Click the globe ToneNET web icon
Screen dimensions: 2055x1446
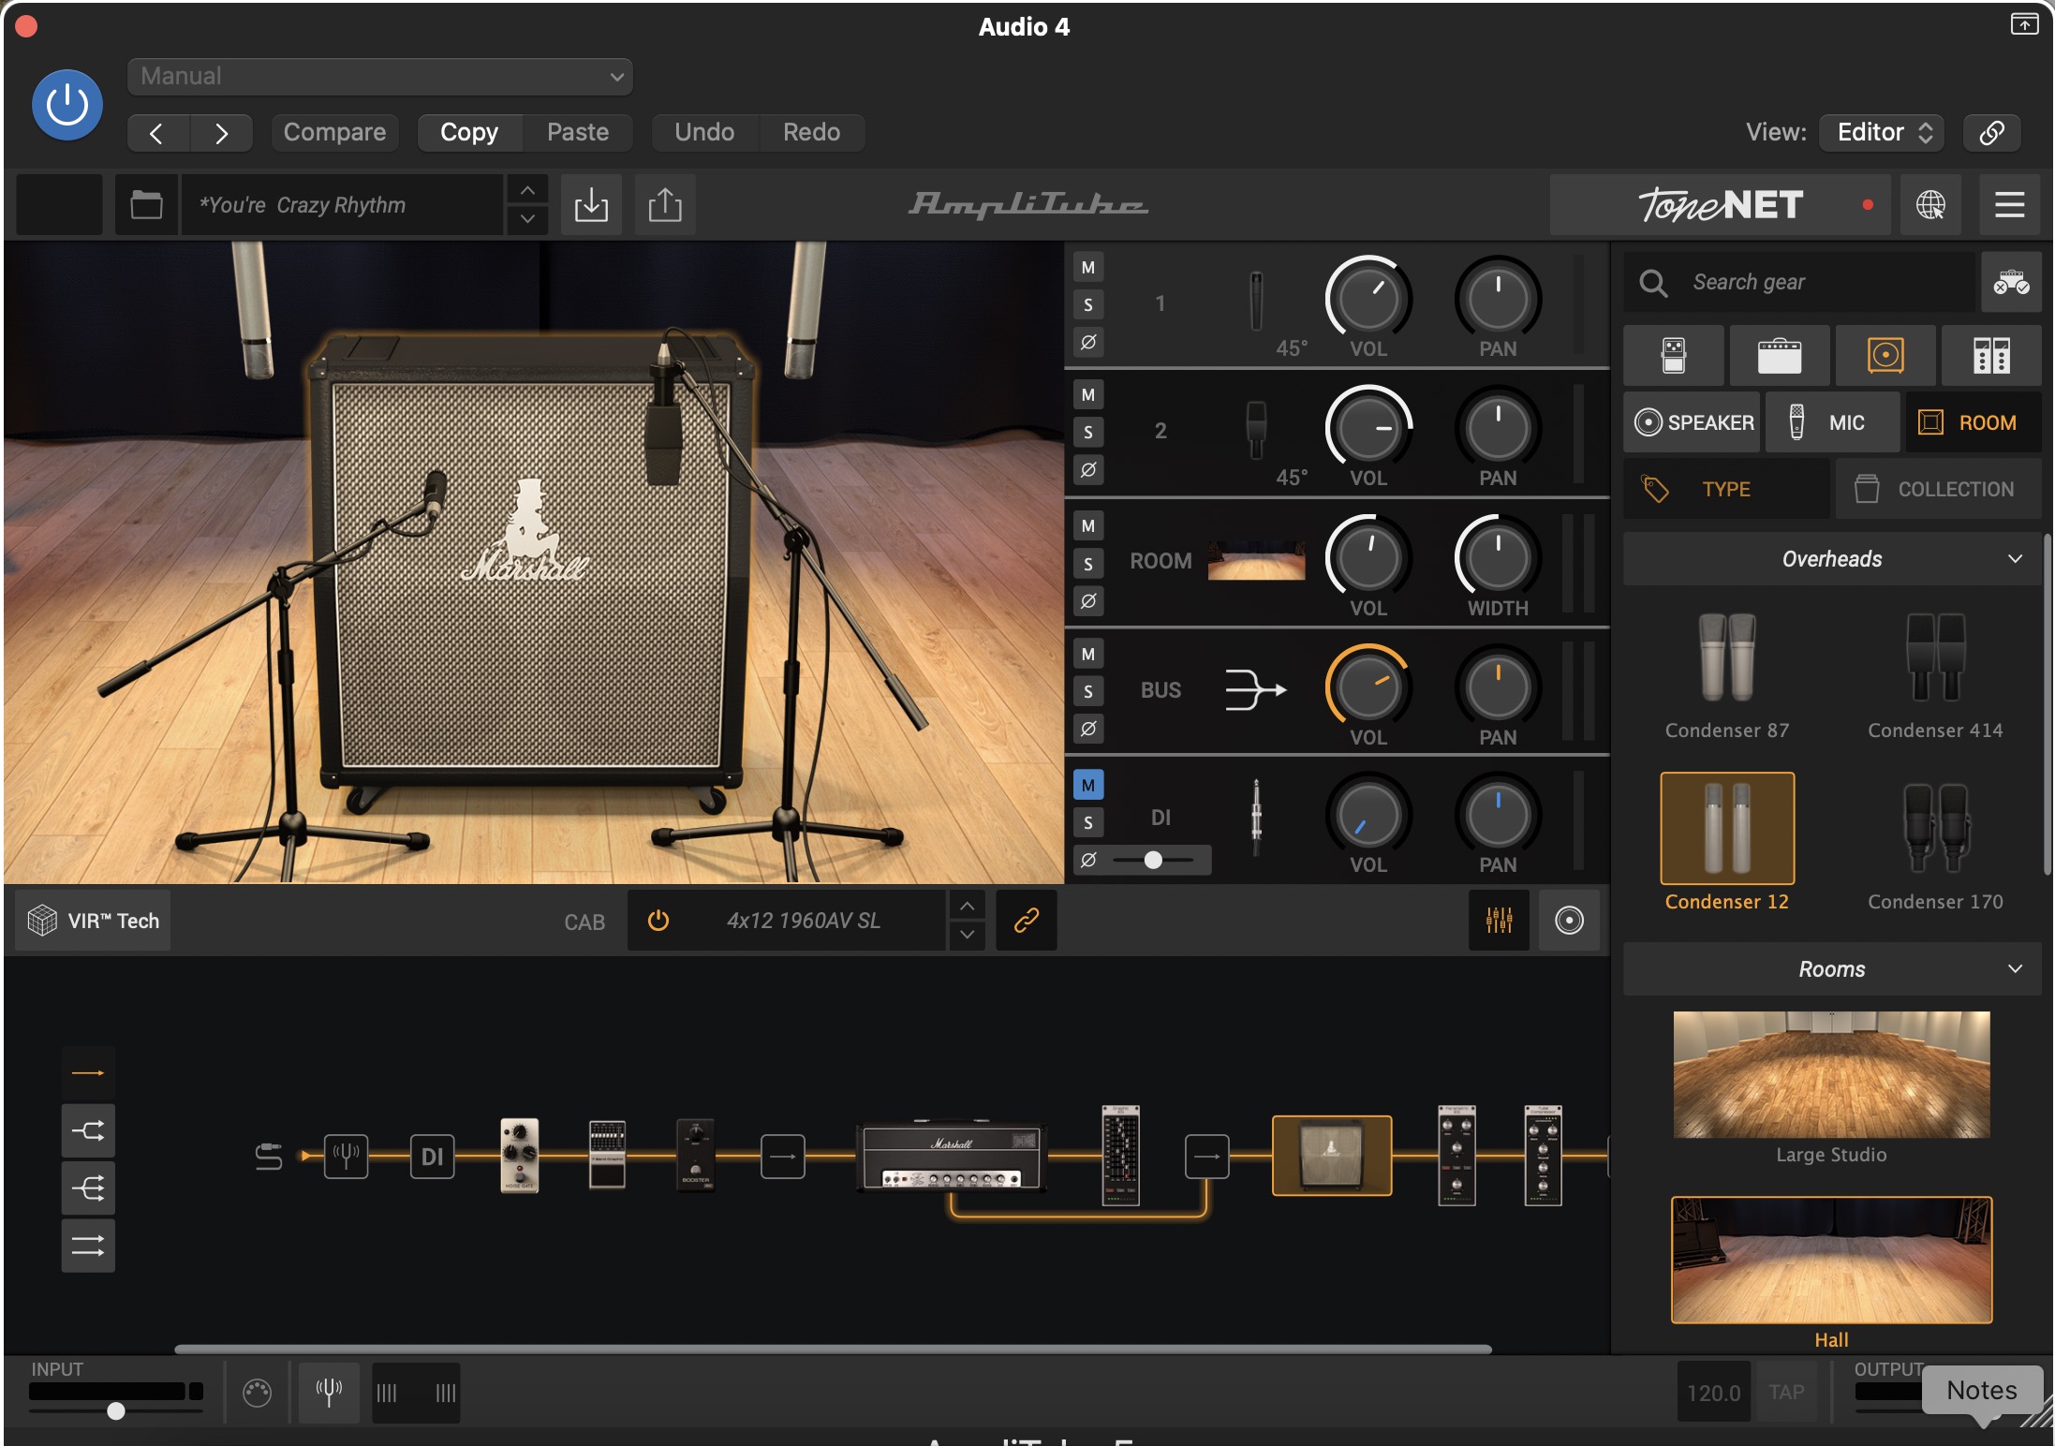point(1930,204)
